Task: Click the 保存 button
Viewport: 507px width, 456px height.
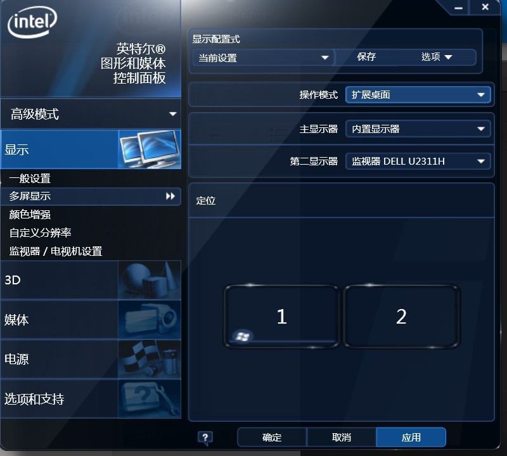Action: [x=366, y=57]
